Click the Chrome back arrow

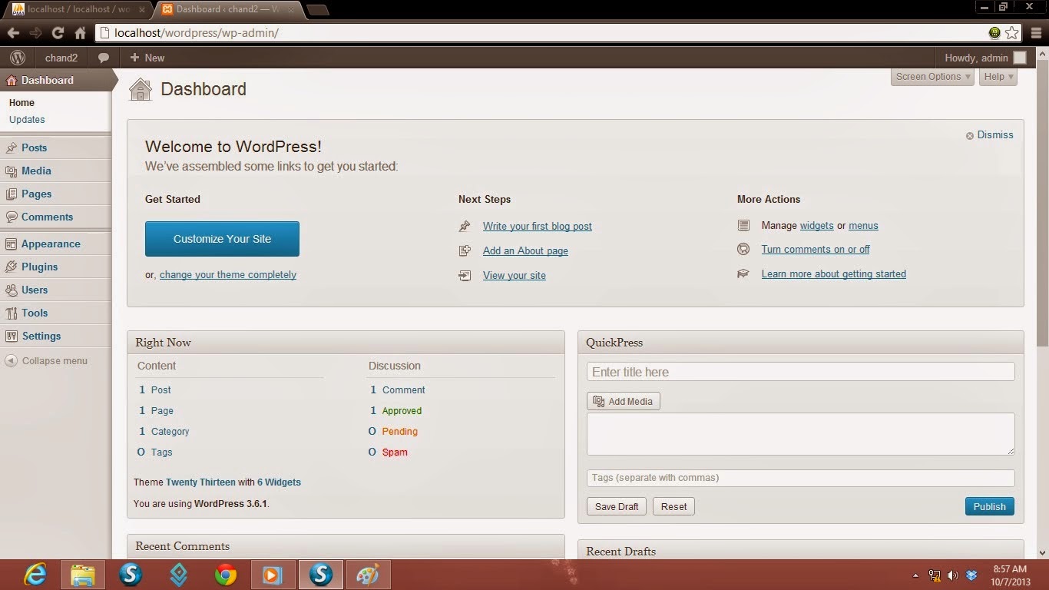[13, 33]
